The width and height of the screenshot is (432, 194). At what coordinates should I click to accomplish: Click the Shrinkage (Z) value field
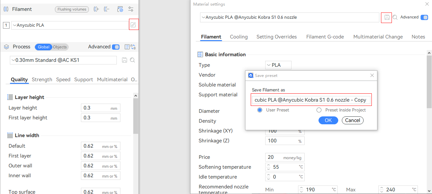tap(285, 141)
